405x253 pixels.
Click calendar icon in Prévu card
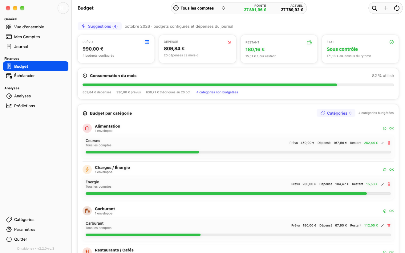click(147, 42)
